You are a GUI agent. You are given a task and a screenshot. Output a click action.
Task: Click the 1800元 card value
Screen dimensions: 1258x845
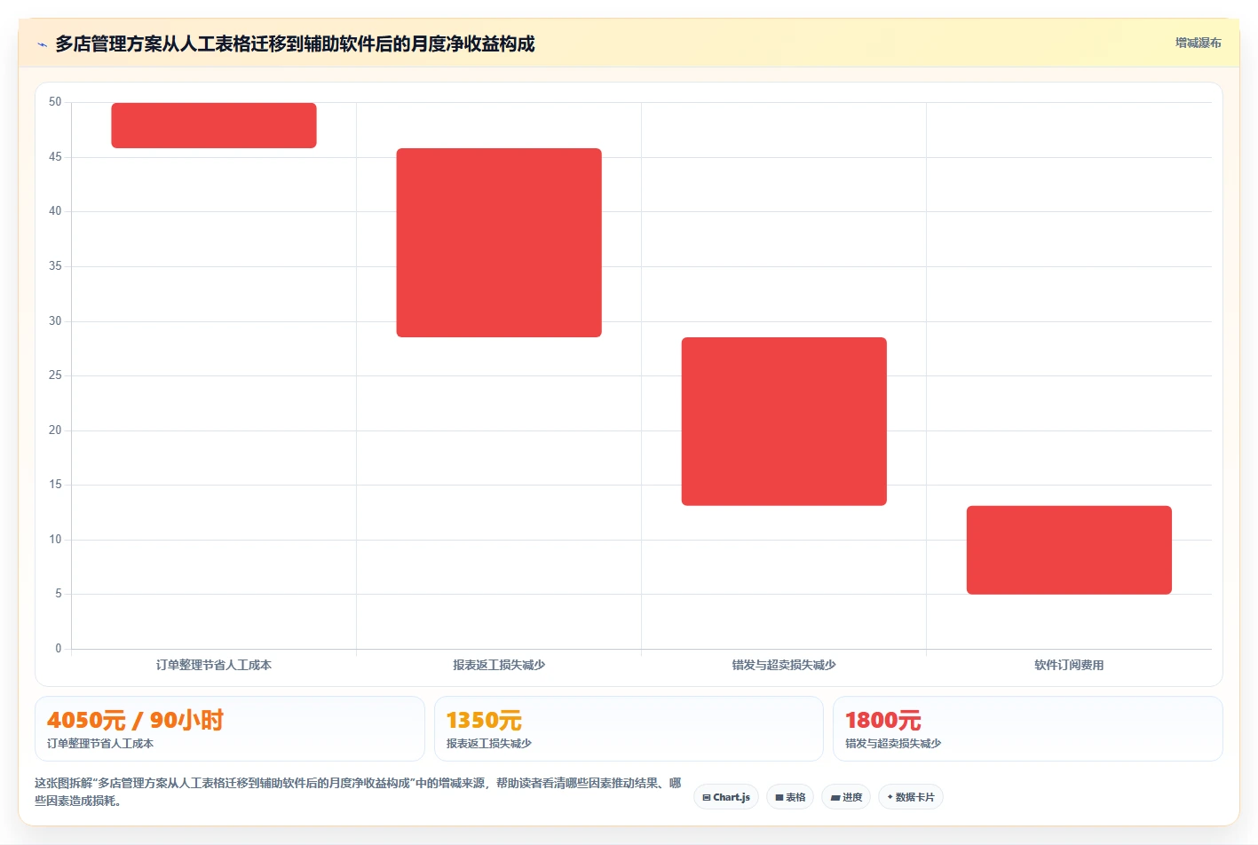tap(883, 720)
